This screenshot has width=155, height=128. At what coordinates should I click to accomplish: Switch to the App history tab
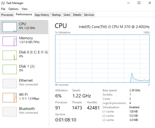point(42,15)
